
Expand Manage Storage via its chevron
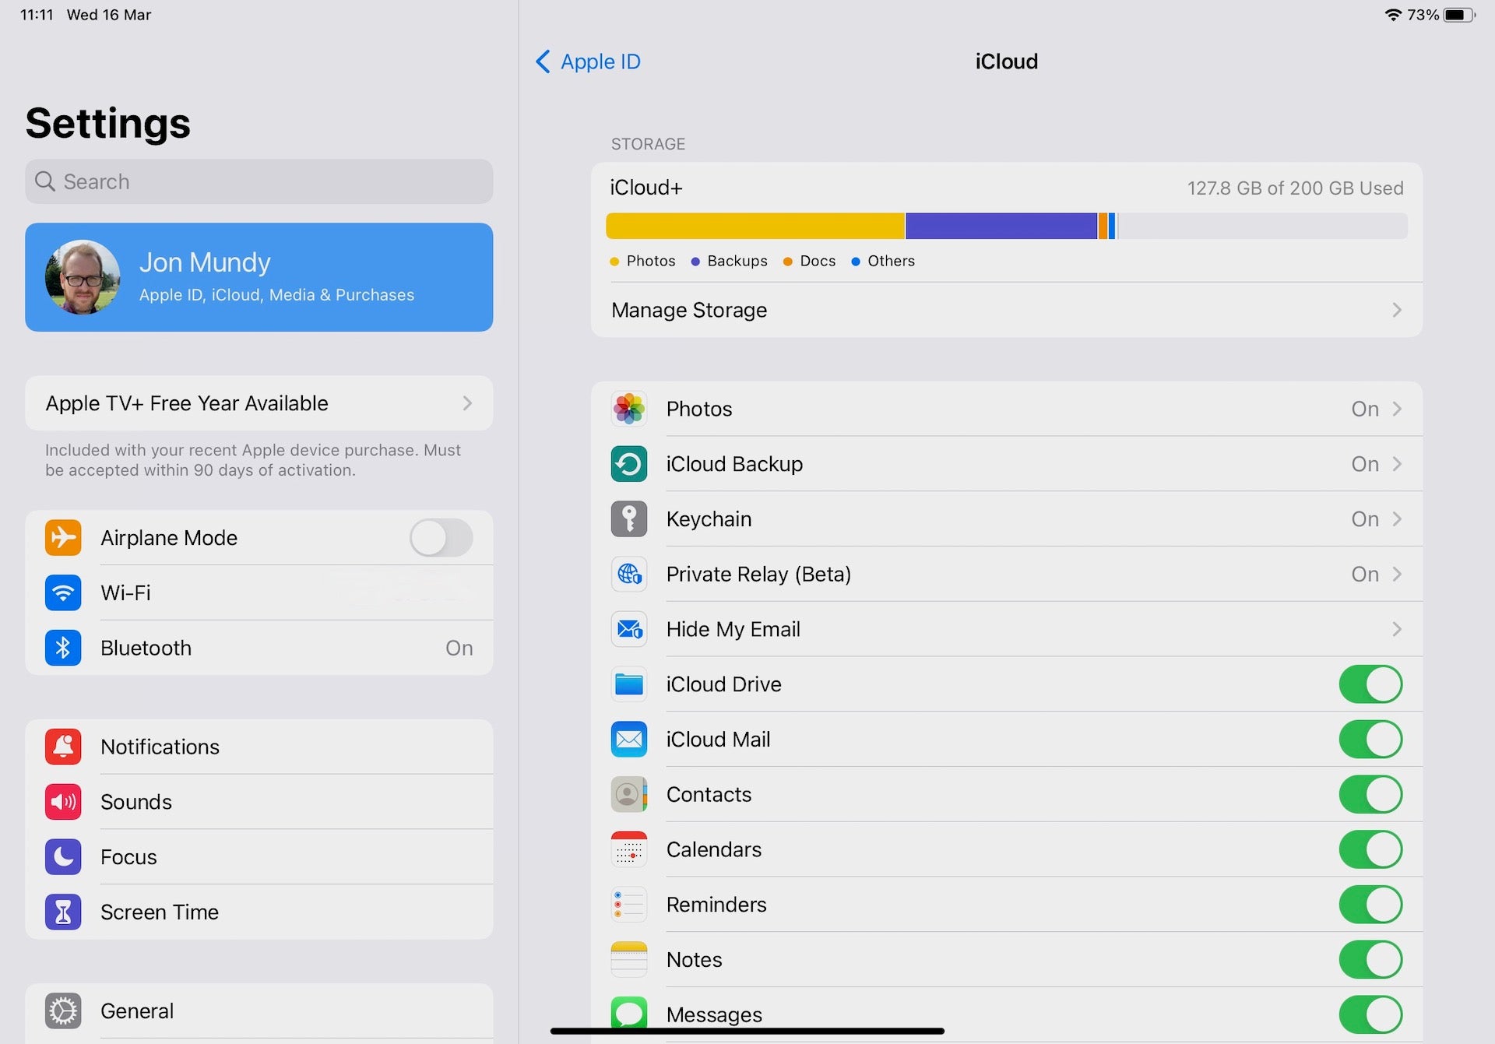click(x=1397, y=310)
